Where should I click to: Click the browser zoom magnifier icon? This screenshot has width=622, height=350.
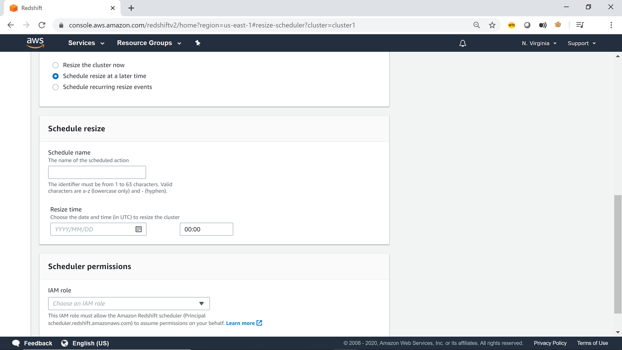coord(476,25)
